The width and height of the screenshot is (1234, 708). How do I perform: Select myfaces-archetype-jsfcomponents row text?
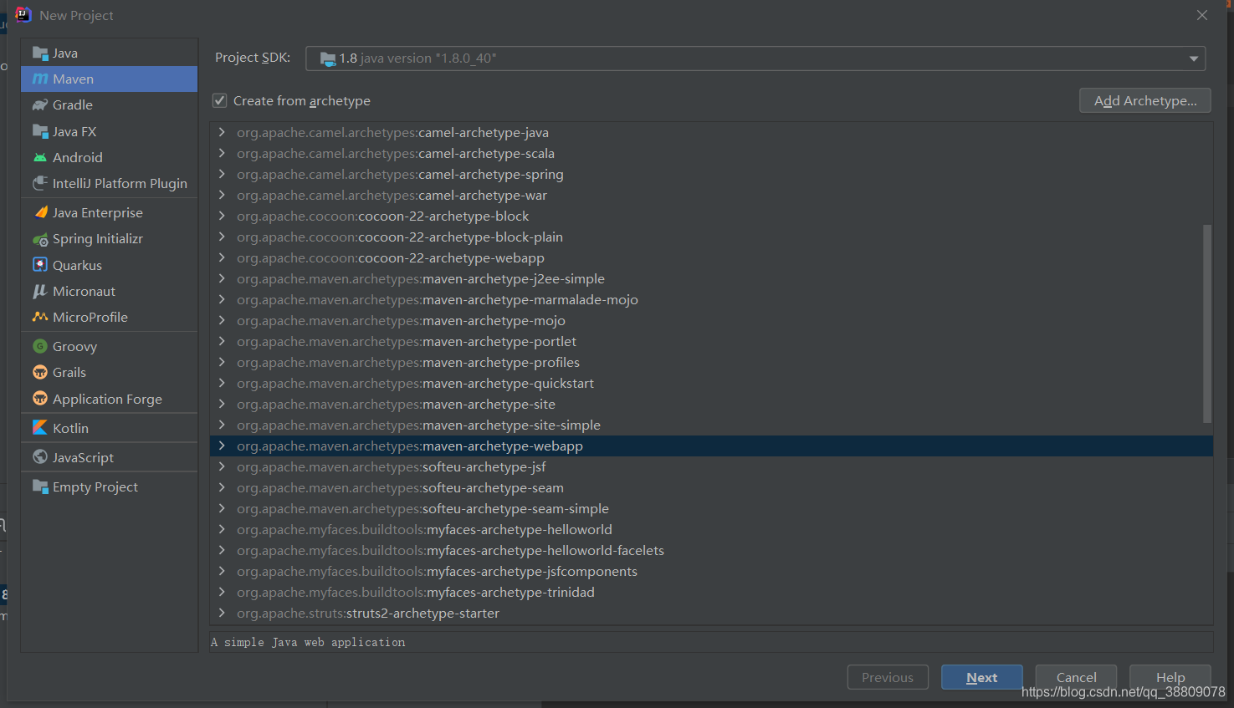pyautogui.click(x=437, y=572)
